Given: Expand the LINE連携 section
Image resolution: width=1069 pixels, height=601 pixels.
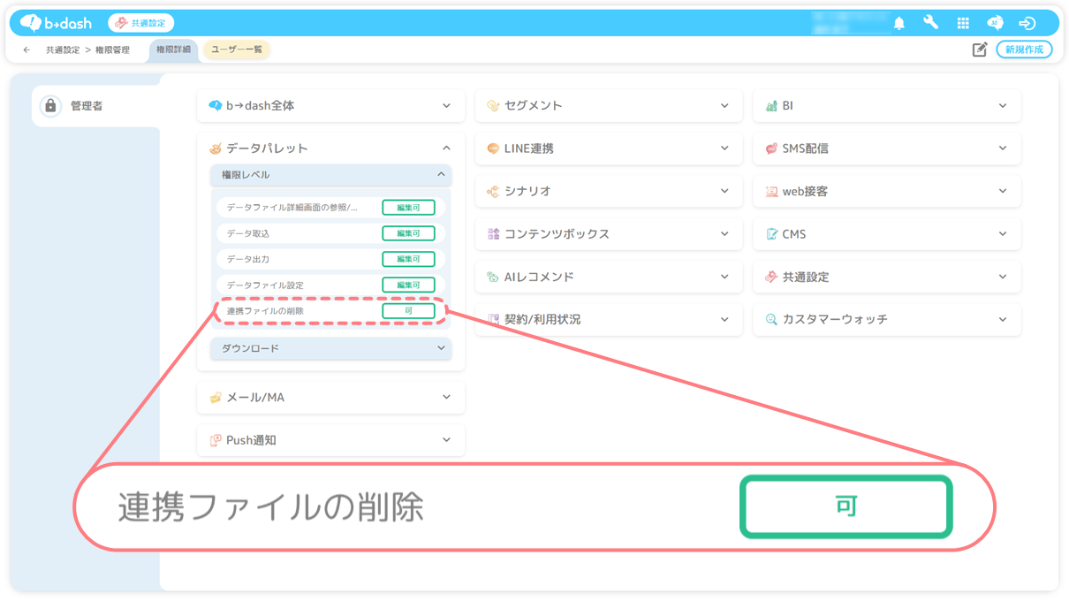Looking at the screenshot, I should tap(609, 148).
